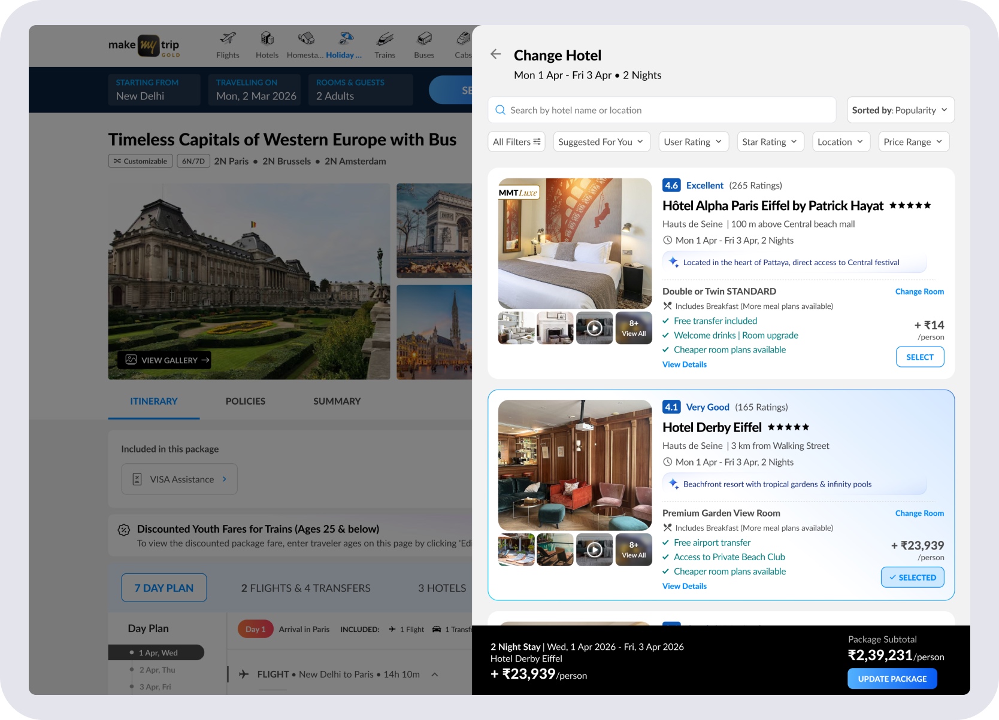
Task: Collapse the Flight New Delhi to Paris section
Action: click(x=435, y=675)
